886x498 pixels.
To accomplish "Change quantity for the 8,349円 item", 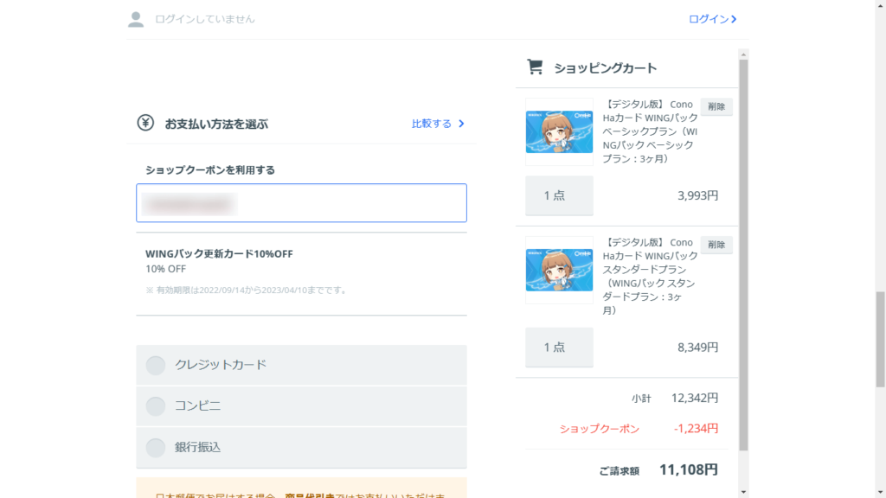I will (x=560, y=348).
